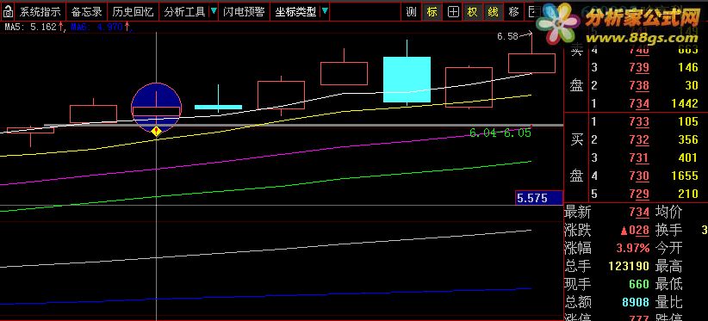Click the gray horizontal support line
Screen dimensions: 708x321
click(303, 125)
